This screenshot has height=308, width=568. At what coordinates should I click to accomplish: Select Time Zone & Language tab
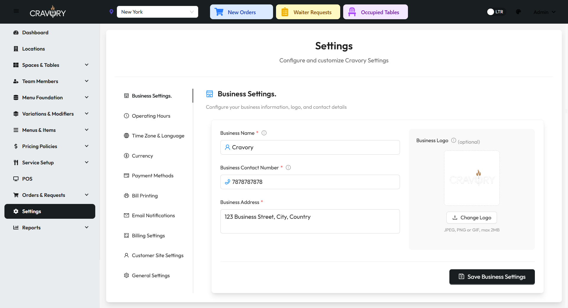(154, 136)
